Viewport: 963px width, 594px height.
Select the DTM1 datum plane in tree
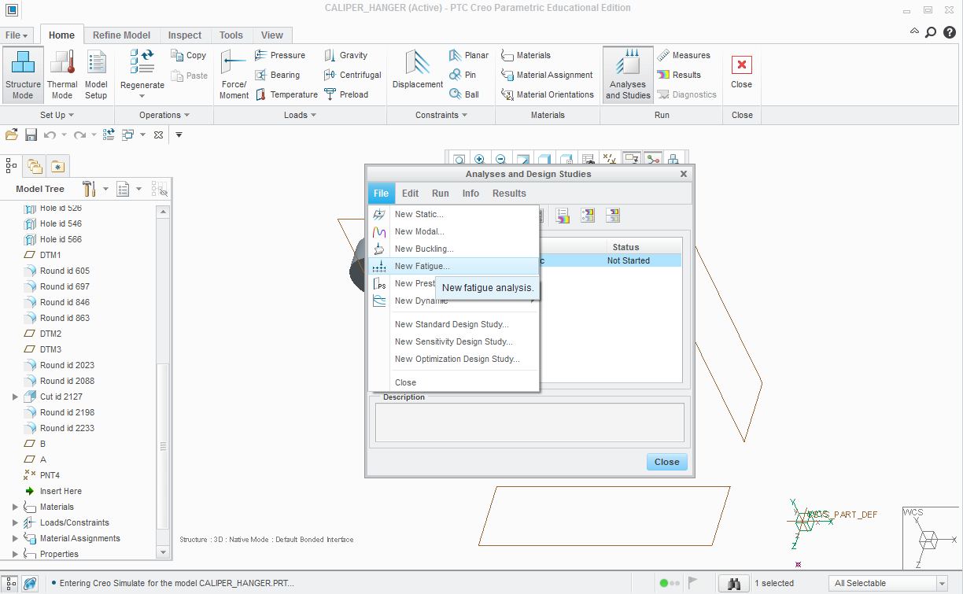pyautogui.click(x=42, y=255)
